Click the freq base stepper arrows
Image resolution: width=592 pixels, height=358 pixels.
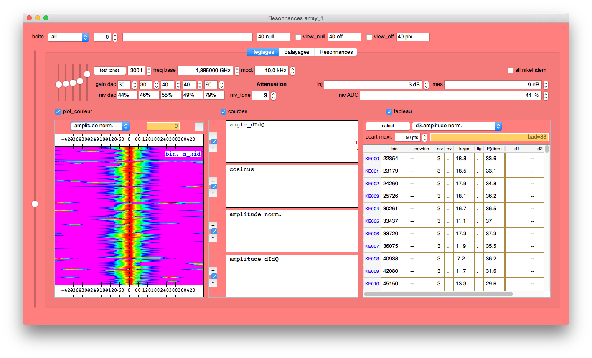237,71
